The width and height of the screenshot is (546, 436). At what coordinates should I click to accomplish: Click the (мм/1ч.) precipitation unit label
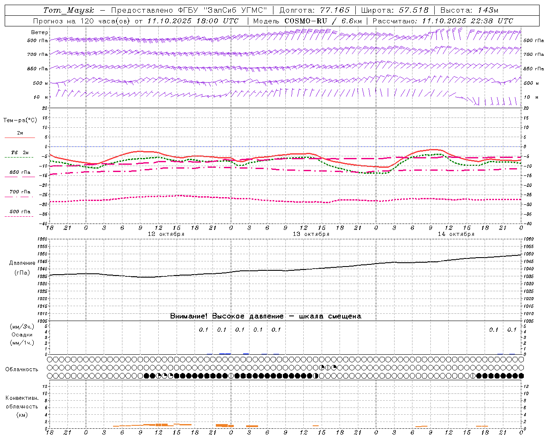[22, 343]
